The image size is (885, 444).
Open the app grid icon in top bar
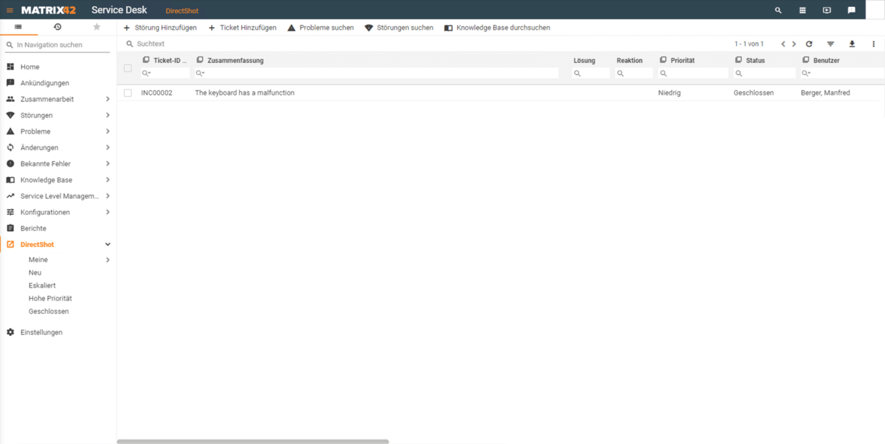coord(802,10)
